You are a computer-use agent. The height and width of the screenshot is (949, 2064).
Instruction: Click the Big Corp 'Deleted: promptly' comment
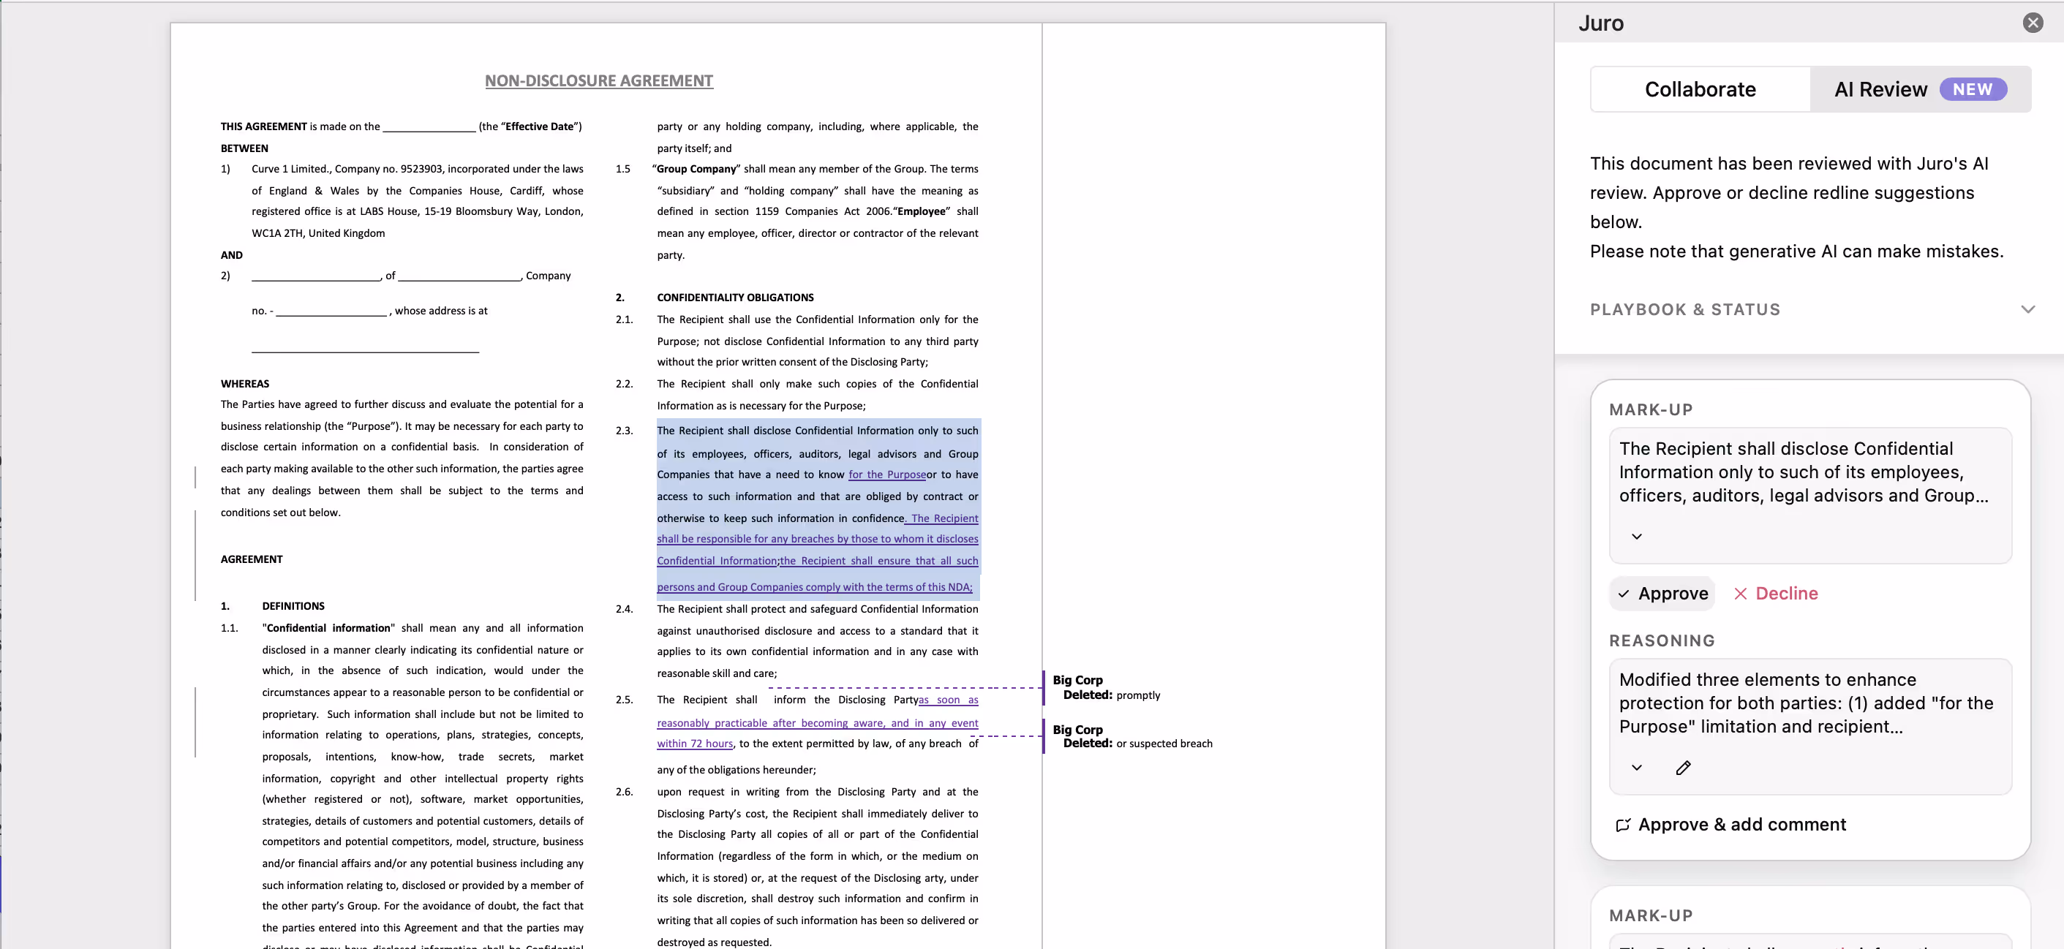tap(1106, 687)
